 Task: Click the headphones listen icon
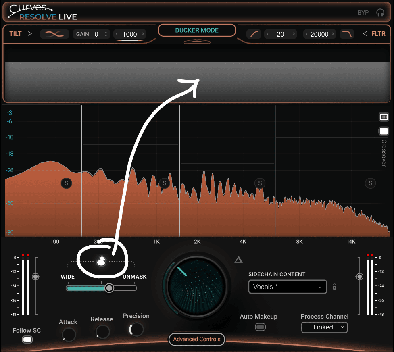point(380,12)
